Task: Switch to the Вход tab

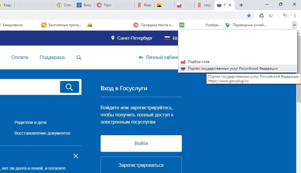Action: (x=84, y=5)
